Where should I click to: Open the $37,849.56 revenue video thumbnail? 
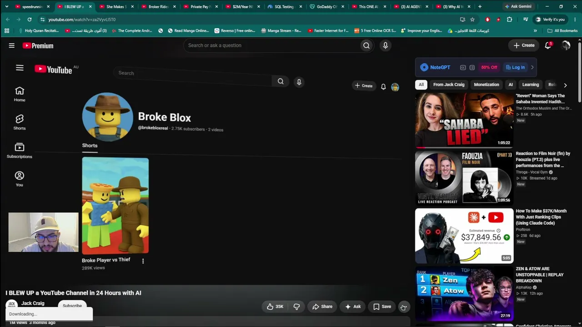(x=464, y=236)
